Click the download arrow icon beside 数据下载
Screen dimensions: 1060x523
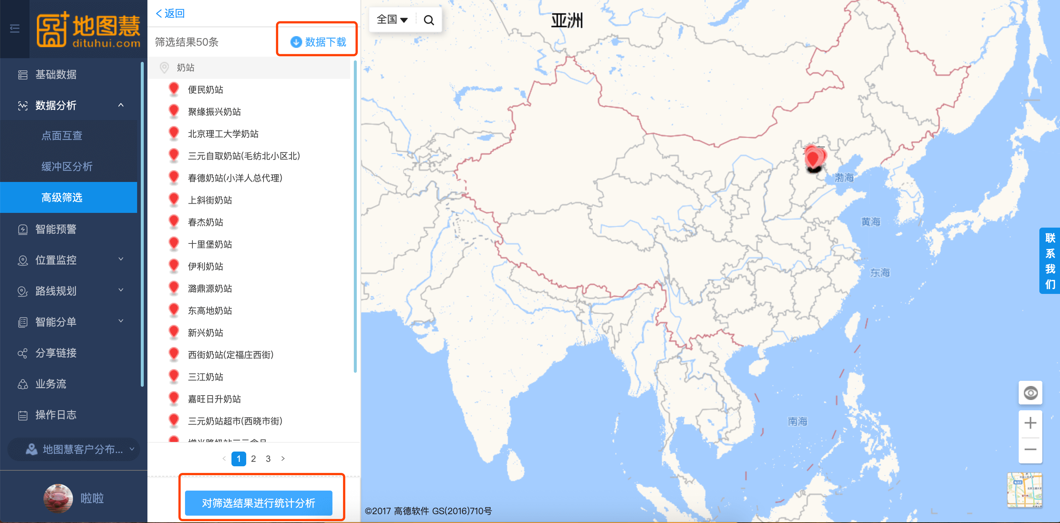coord(296,42)
